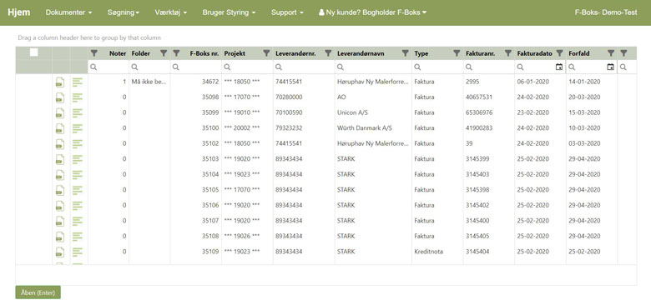Click the notes lines icon for row 35103
This screenshot has width=651, height=300.
point(78,159)
